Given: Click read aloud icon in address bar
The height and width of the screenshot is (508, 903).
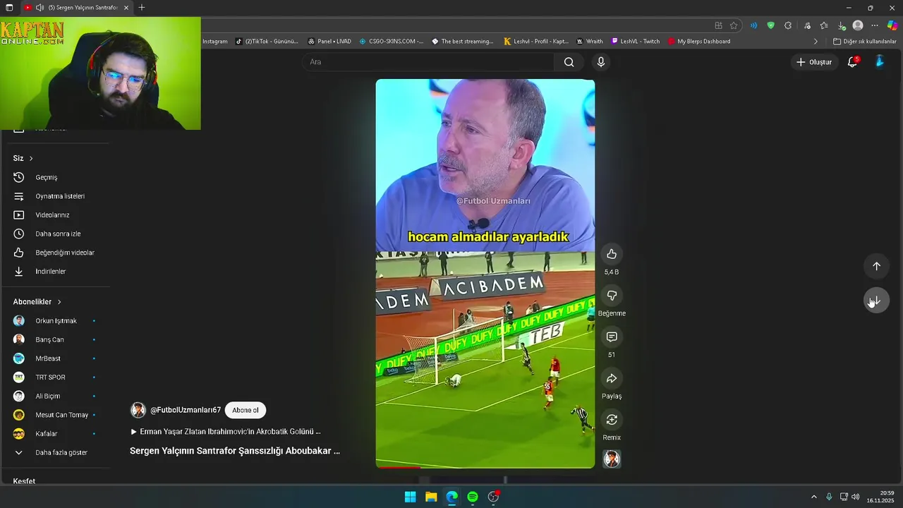Looking at the screenshot, I should click(x=753, y=25).
